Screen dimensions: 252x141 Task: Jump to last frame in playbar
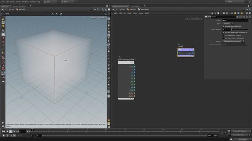tap(18, 131)
